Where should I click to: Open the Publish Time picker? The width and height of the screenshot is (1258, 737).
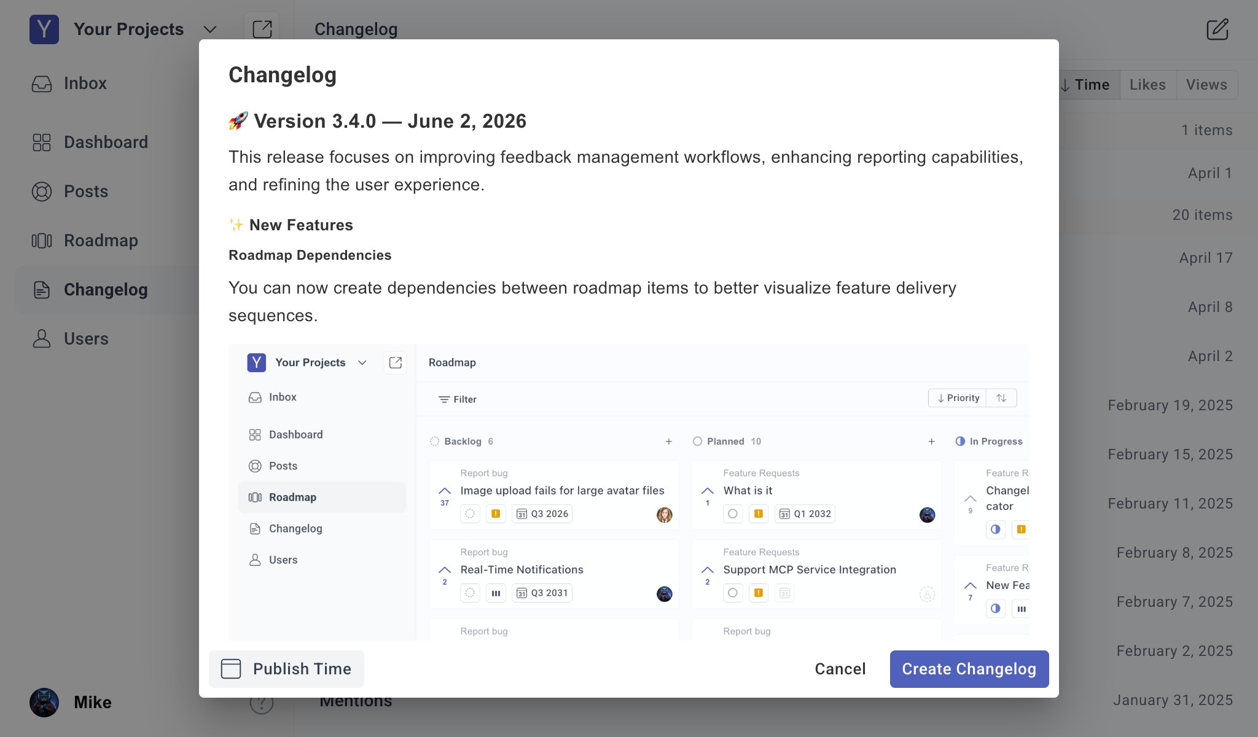tap(286, 669)
